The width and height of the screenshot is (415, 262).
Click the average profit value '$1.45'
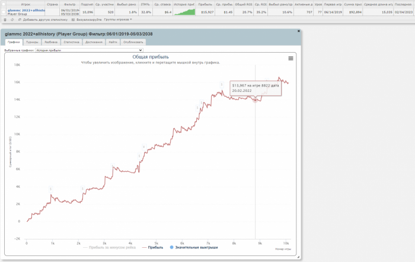(228, 12)
